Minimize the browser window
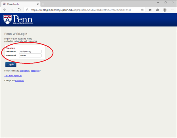Image resolution: width=177 pixels, height=138 pixels. click(158, 3)
